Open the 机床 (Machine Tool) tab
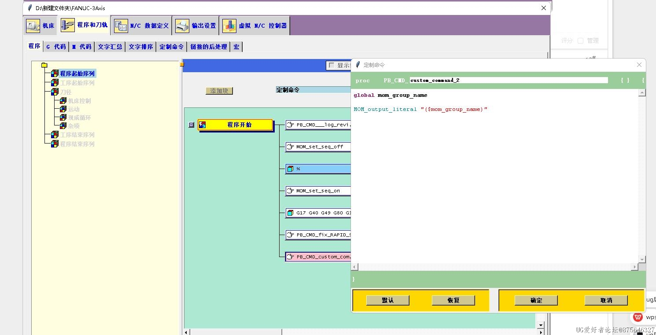Image resolution: width=656 pixels, height=335 pixels. click(41, 26)
